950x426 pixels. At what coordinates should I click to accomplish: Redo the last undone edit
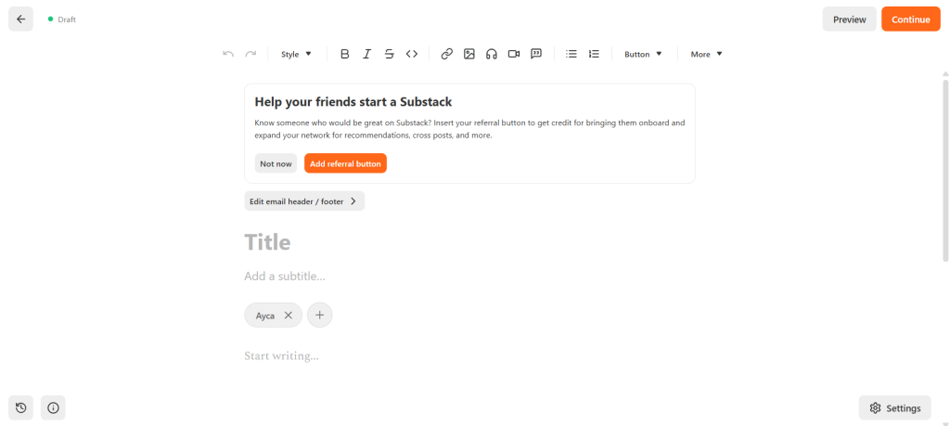tap(250, 54)
